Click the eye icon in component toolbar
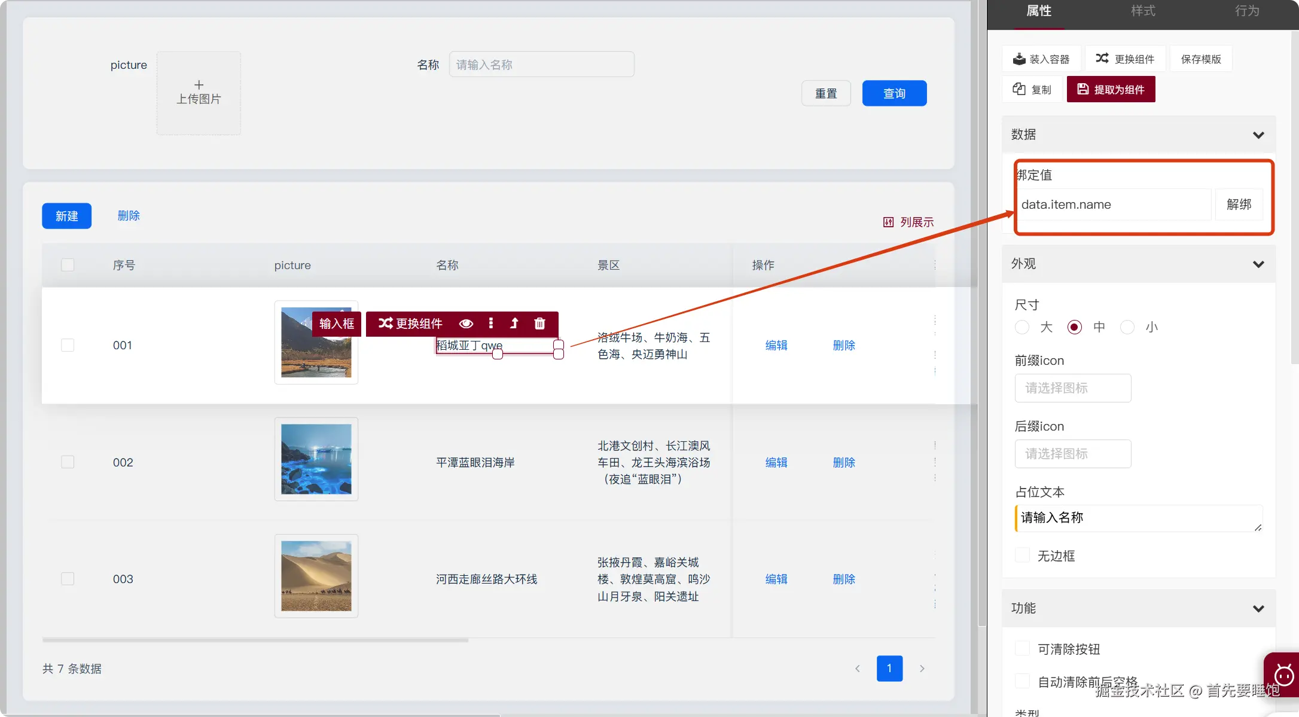1299x717 pixels. tap(466, 324)
